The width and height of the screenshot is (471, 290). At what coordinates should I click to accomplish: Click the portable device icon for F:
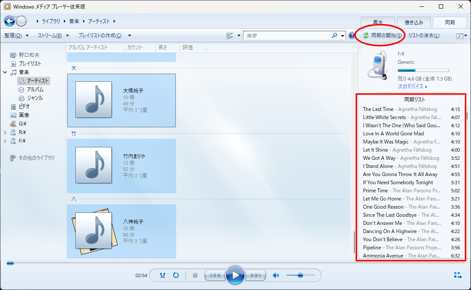click(x=378, y=65)
